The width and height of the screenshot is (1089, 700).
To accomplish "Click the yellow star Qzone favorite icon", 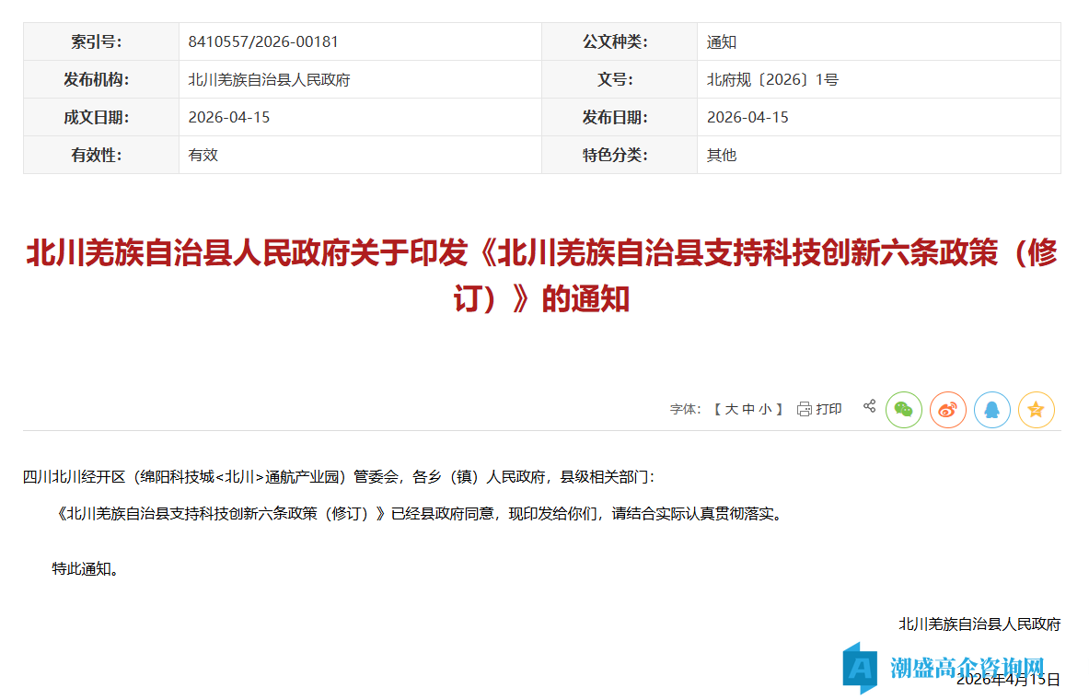I will (x=1037, y=410).
